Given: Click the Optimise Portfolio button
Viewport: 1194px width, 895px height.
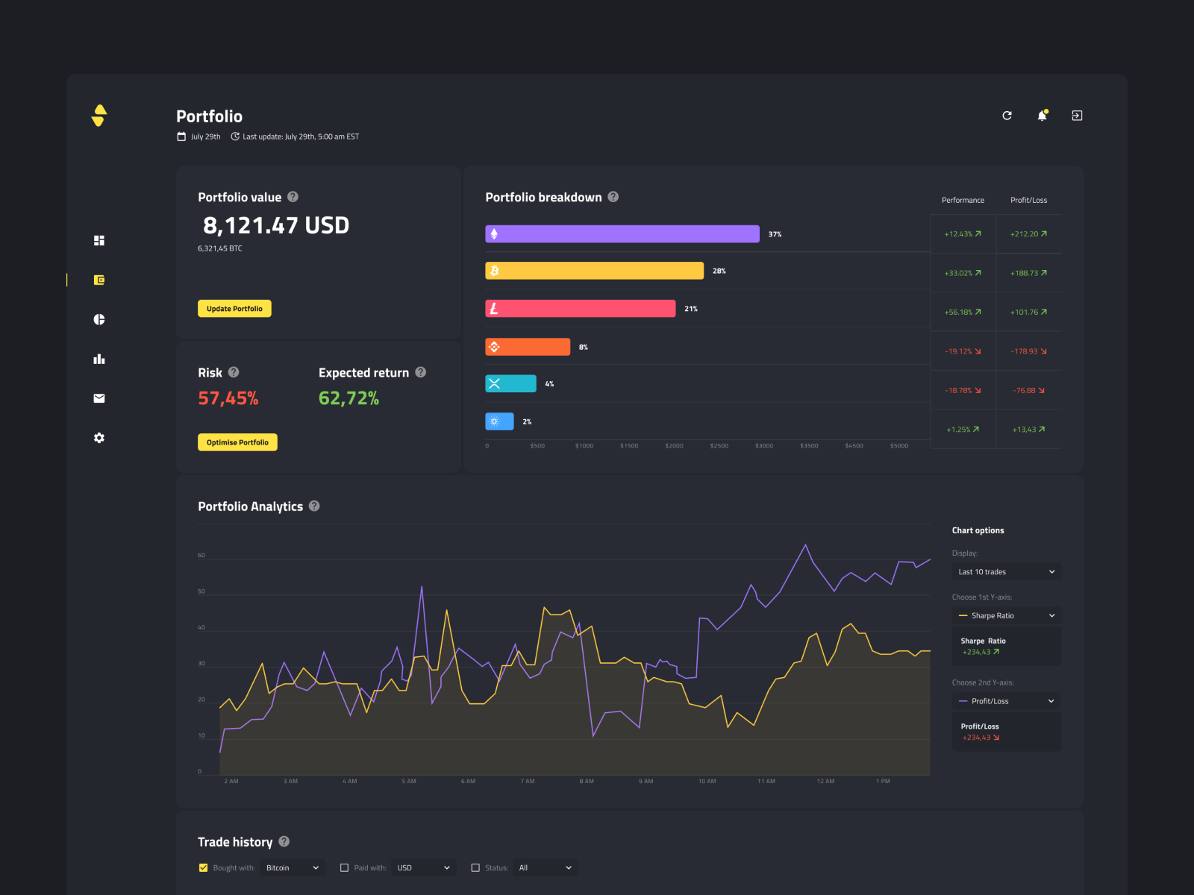Looking at the screenshot, I should tap(237, 442).
